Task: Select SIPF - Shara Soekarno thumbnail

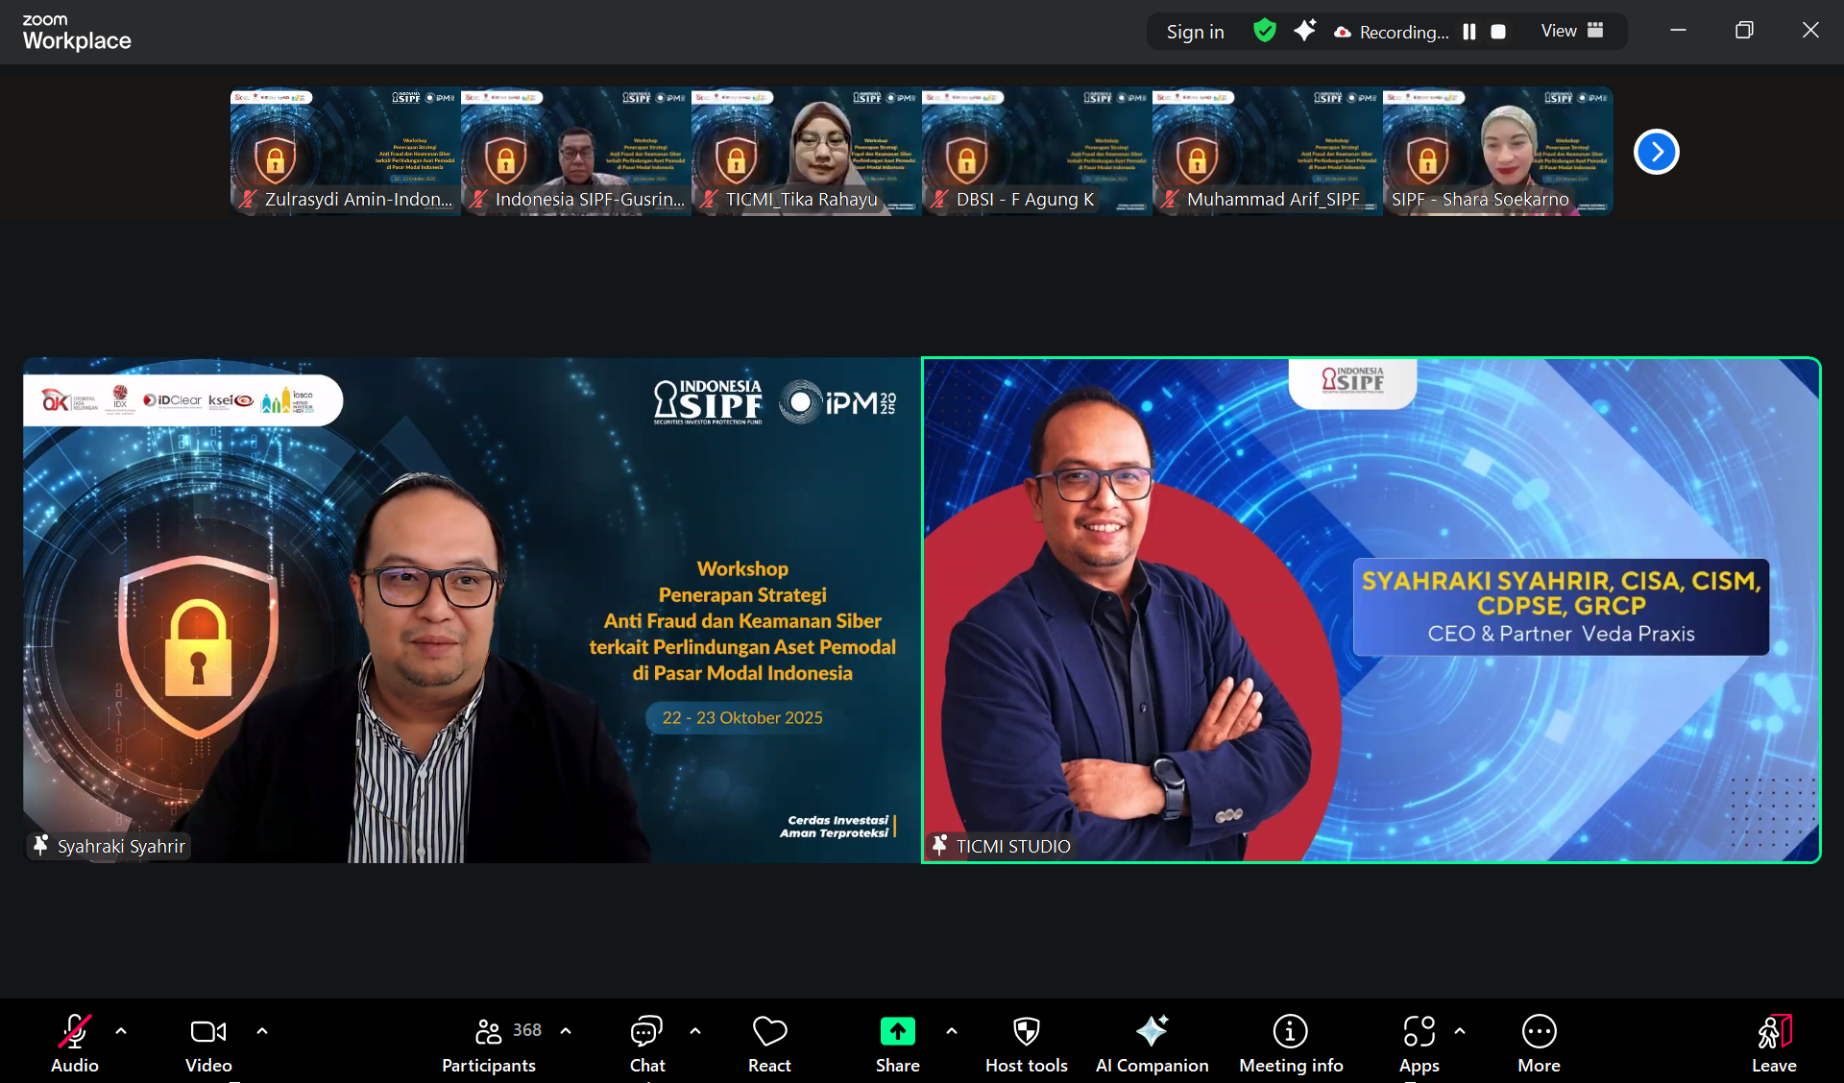Action: [x=1497, y=152]
